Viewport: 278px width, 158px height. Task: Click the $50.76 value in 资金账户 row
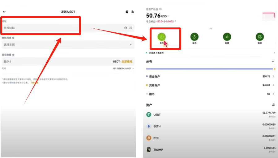click(266, 77)
